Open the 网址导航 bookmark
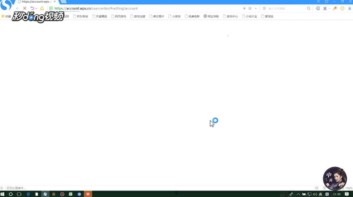This screenshot has width=353, height=197. coord(211,16)
